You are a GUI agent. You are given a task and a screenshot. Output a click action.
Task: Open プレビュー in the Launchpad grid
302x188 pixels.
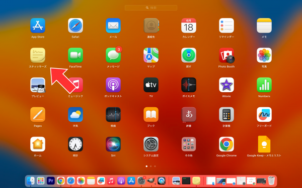(x=38, y=85)
